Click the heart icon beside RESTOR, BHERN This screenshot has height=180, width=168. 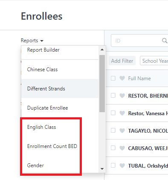(x=122, y=96)
